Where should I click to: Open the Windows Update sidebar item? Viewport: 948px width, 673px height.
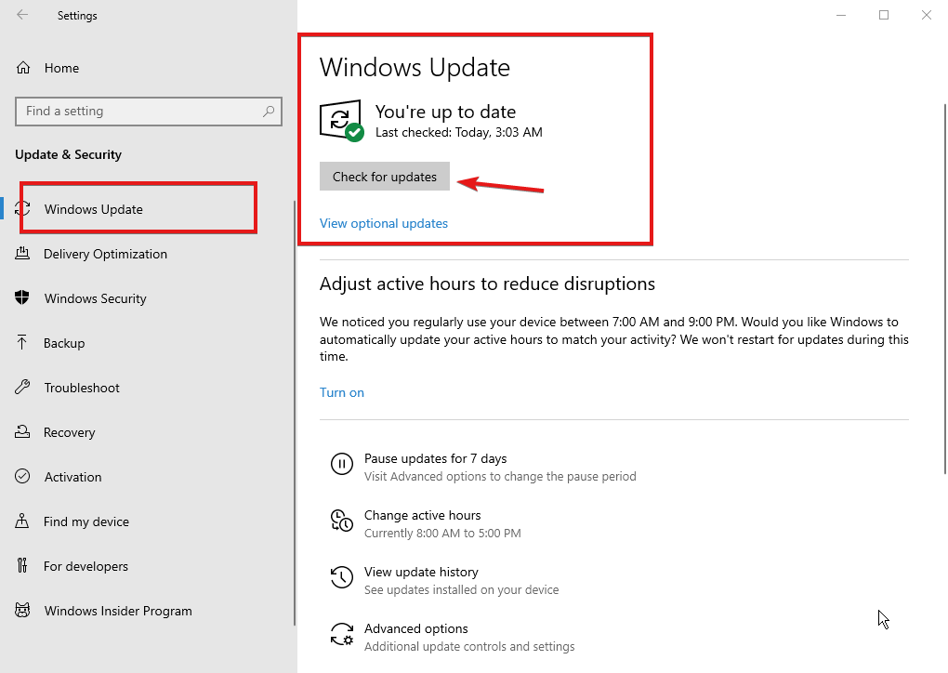click(93, 209)
